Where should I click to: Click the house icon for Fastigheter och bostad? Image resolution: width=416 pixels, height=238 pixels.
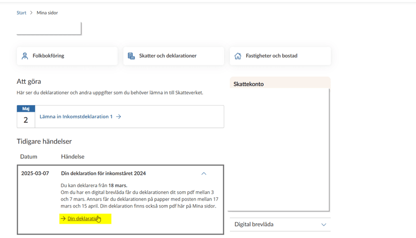[x=238, y=56]
